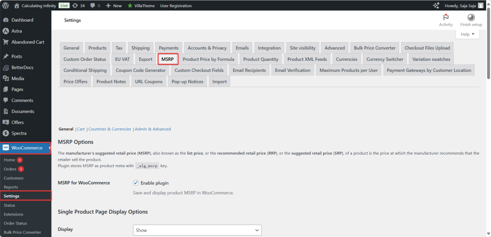Open Status in WooCommerce submenu
The height and width of the screenshot is (237, 491).
point(10,205)
